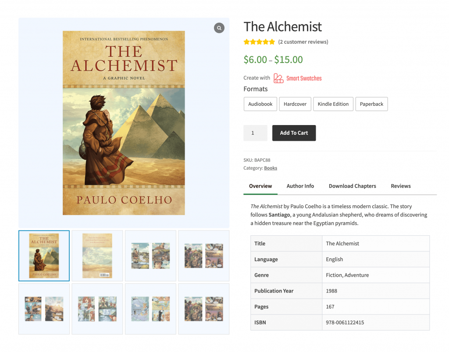Click the magnifier zoom icon on product image
The width and height of the screenshot is (449, 352).
click(x=219, y=28)
